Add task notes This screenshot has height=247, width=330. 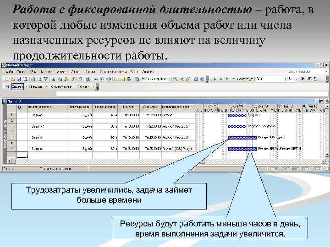(122, 79)
